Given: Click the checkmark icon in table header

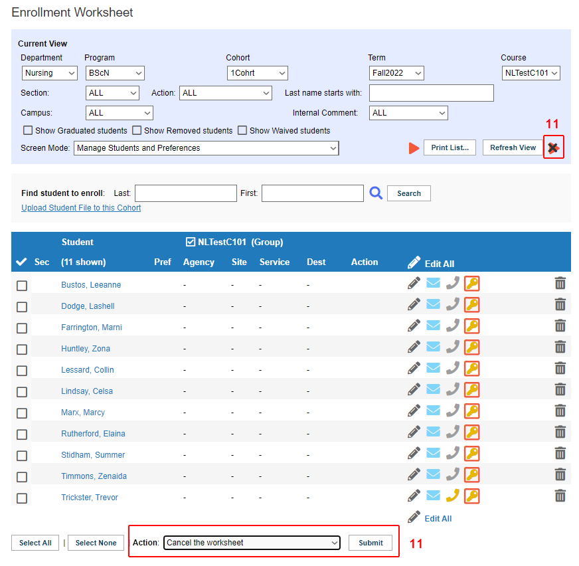Looking at the screenshot, I should pos(21,262).
